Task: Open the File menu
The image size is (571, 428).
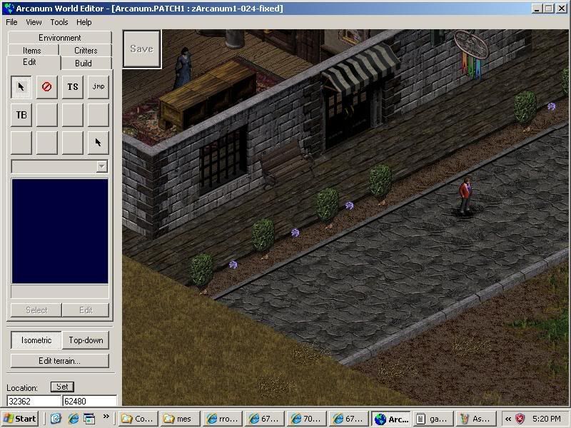Action: point(11,22)
